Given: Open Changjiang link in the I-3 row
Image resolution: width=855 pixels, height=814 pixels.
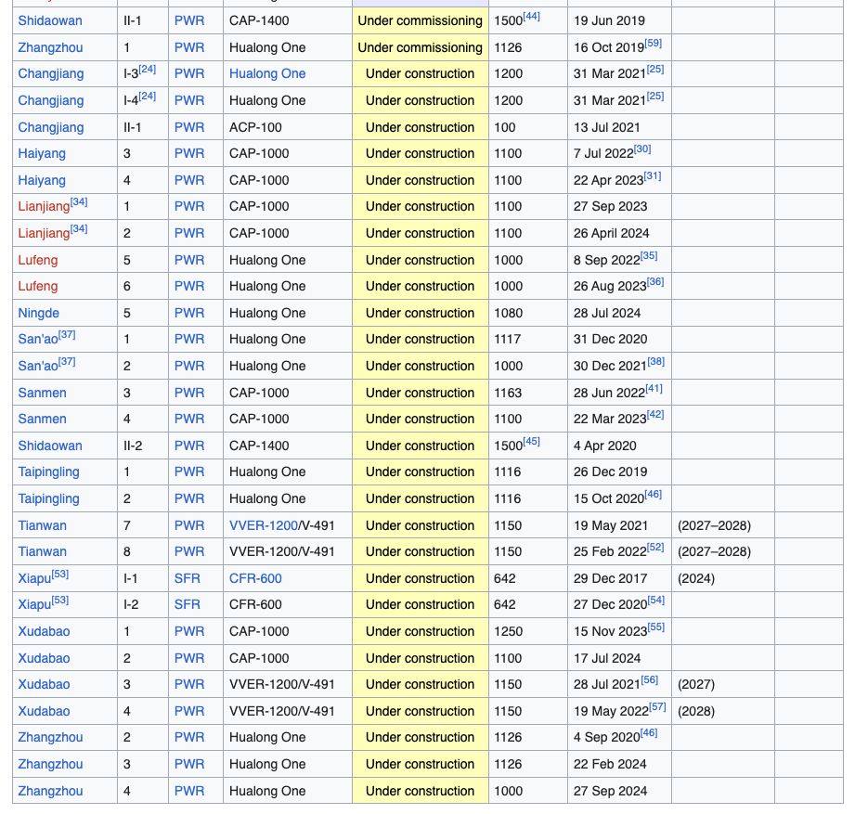Looking at the screenshot, I should pyautogui.click(x=51, y=73).
